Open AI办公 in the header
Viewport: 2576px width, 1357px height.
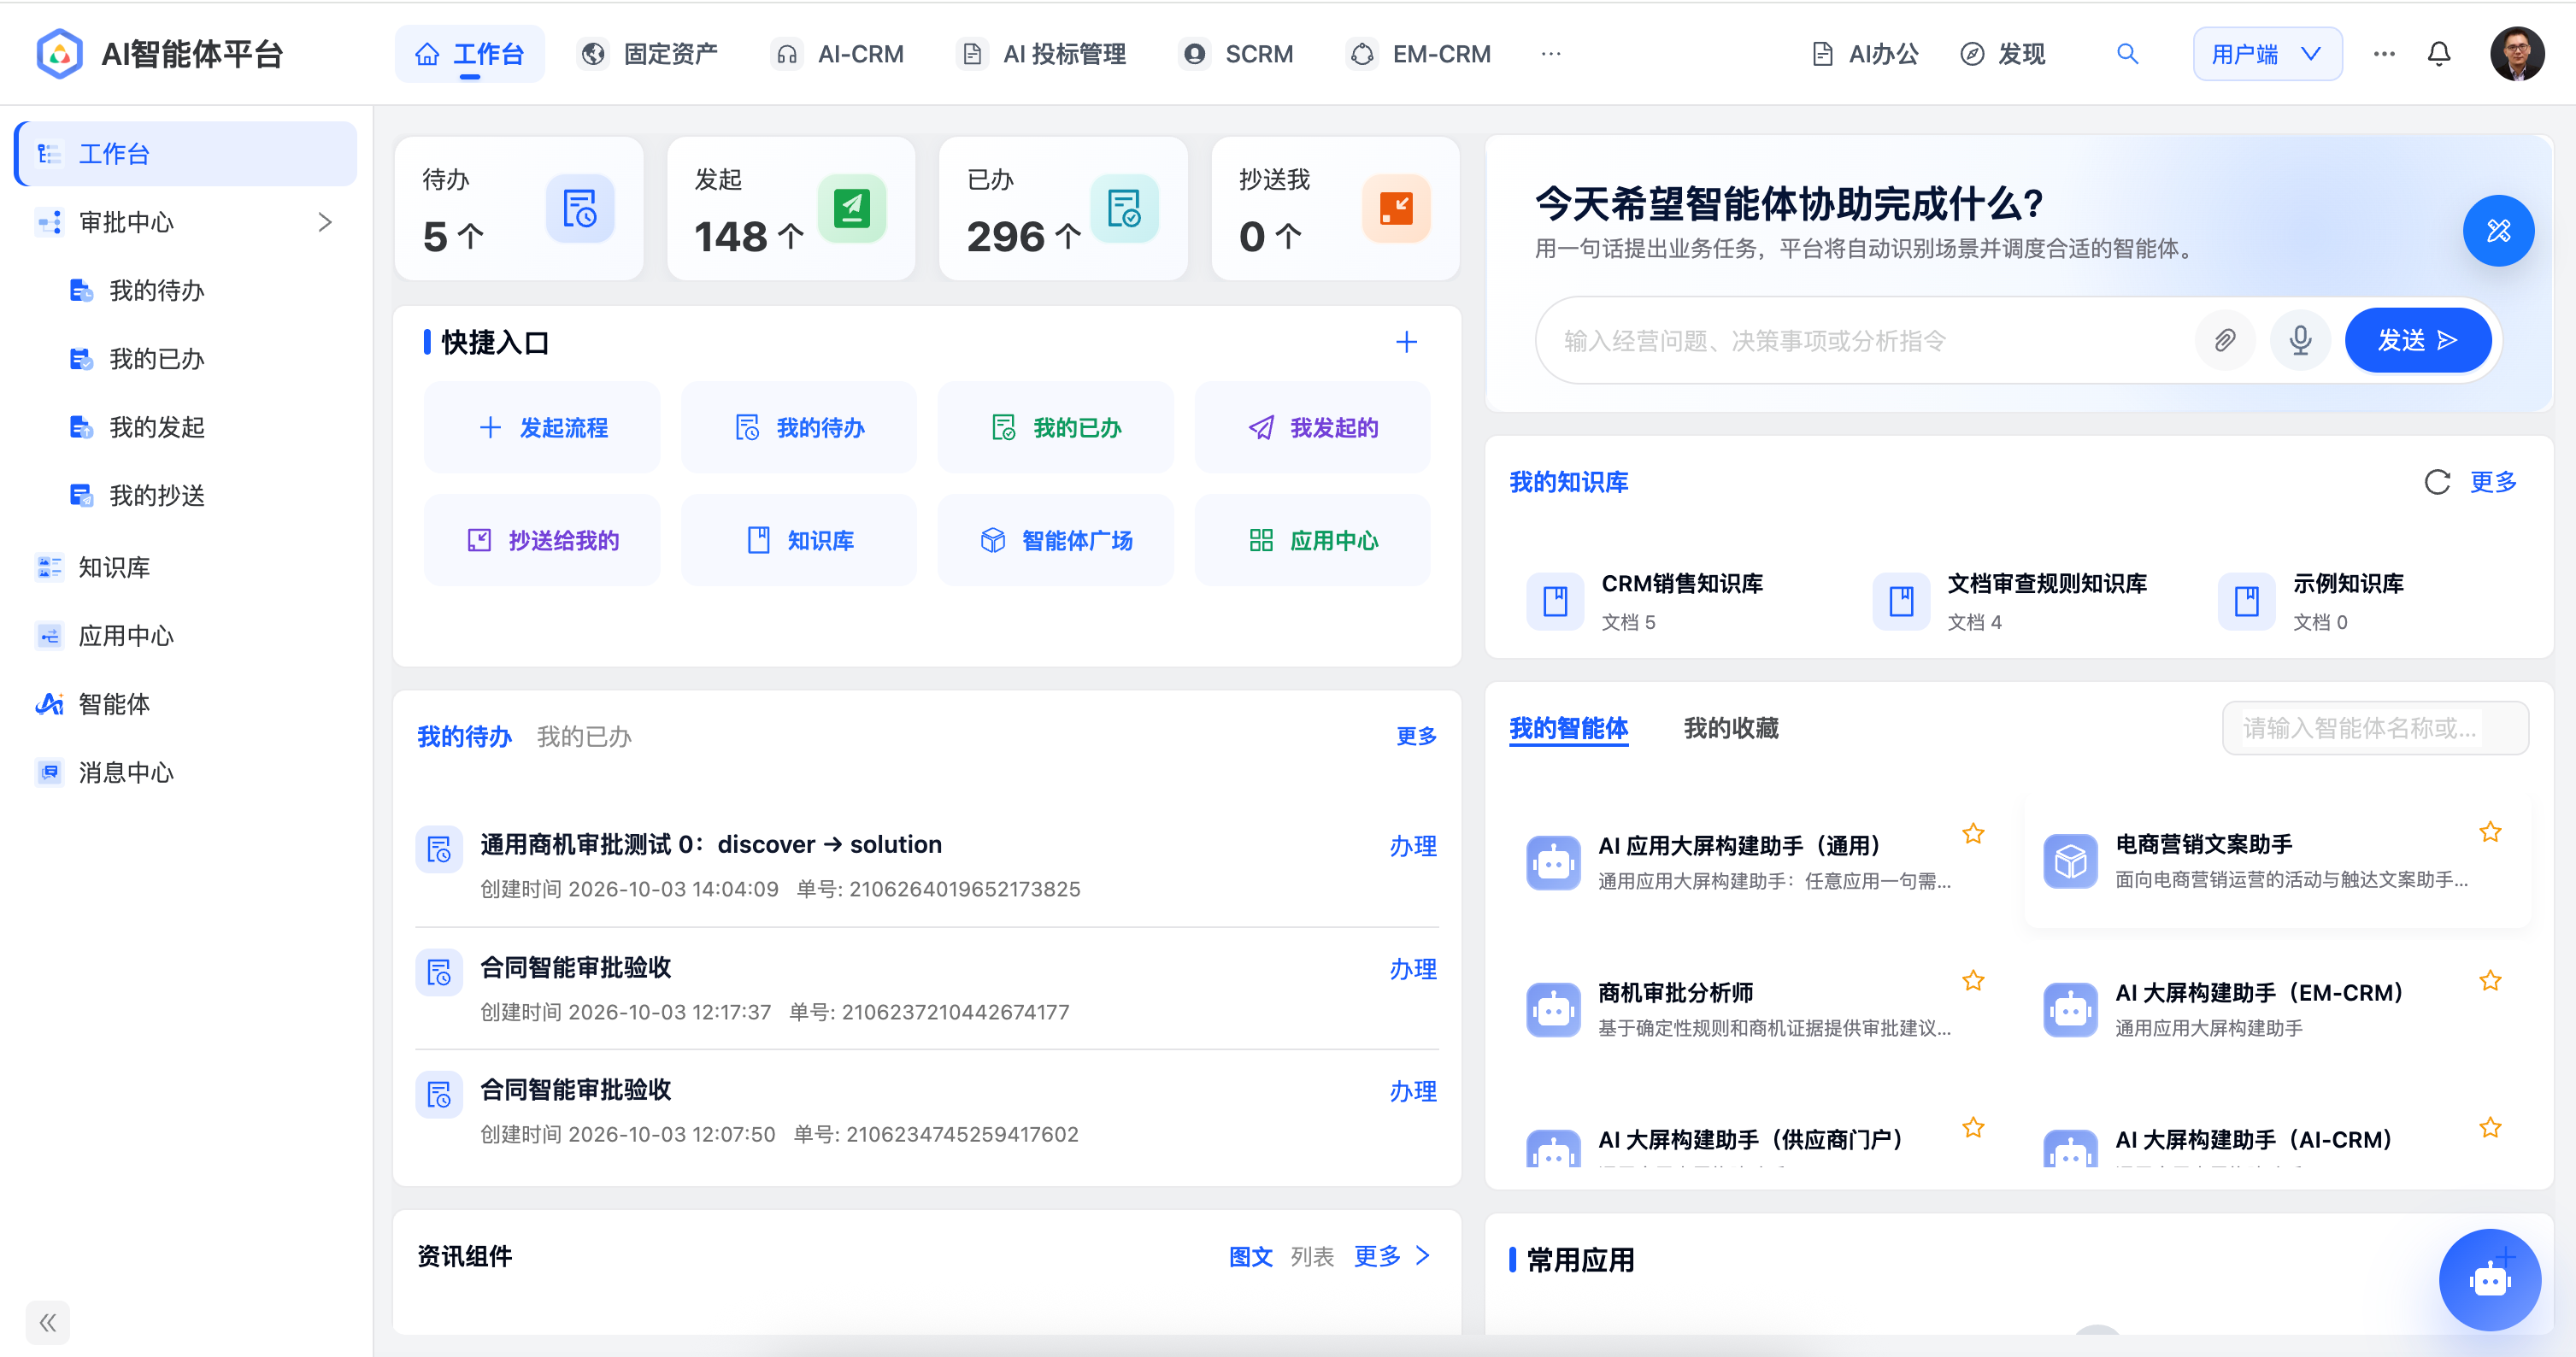(1865, 54)
